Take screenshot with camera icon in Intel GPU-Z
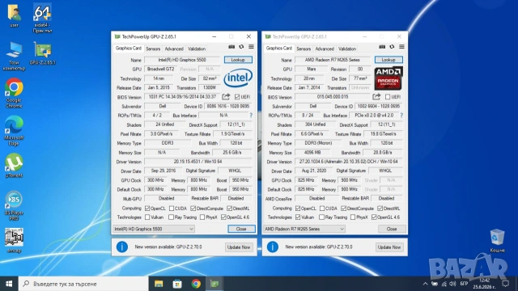This screenshot has width=518, height=291. pos(231,47)
